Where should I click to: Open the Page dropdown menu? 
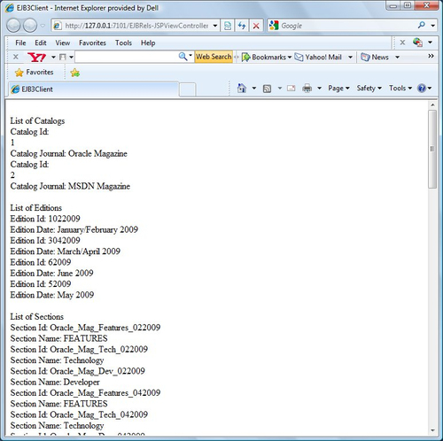tap(338, 88)
